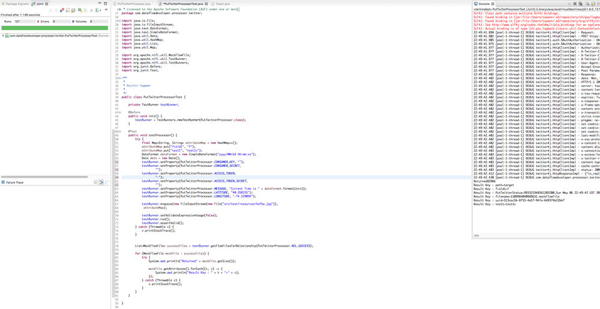Click the JUnit tree horizontal scrollbar
The height and width of the screenshot is (309, 600).
pyautogui.click(x=44, y=176)
